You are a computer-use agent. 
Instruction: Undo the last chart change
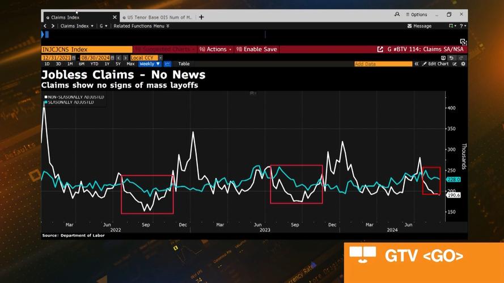click(452, 58)
